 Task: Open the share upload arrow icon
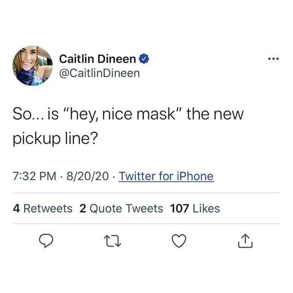point(245,241)
